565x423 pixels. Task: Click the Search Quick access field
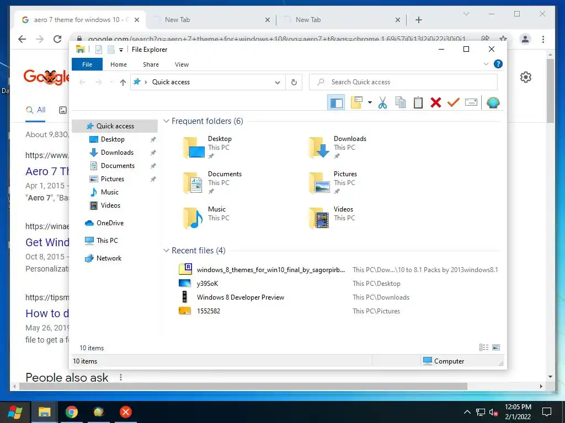tap(403, 83)
